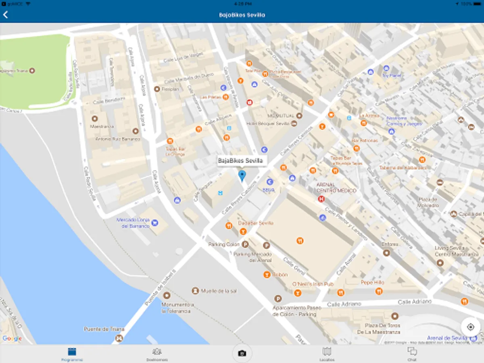Tap the Parking Colon P icon
The image size is (484, 363).
(x=245, y=244)
